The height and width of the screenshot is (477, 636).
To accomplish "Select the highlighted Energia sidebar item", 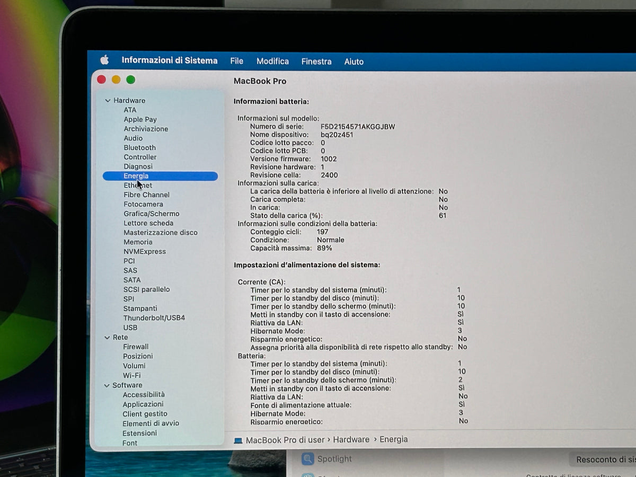I will tap(160, 176).
